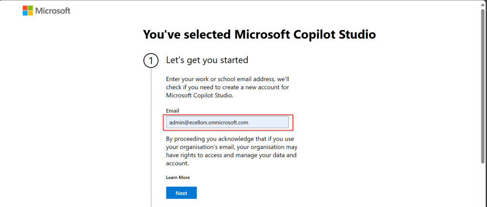The height and width of the screenshot is (207, 487).
Task: Click the Microsoft four-square logo
Action: pos(28,10)
